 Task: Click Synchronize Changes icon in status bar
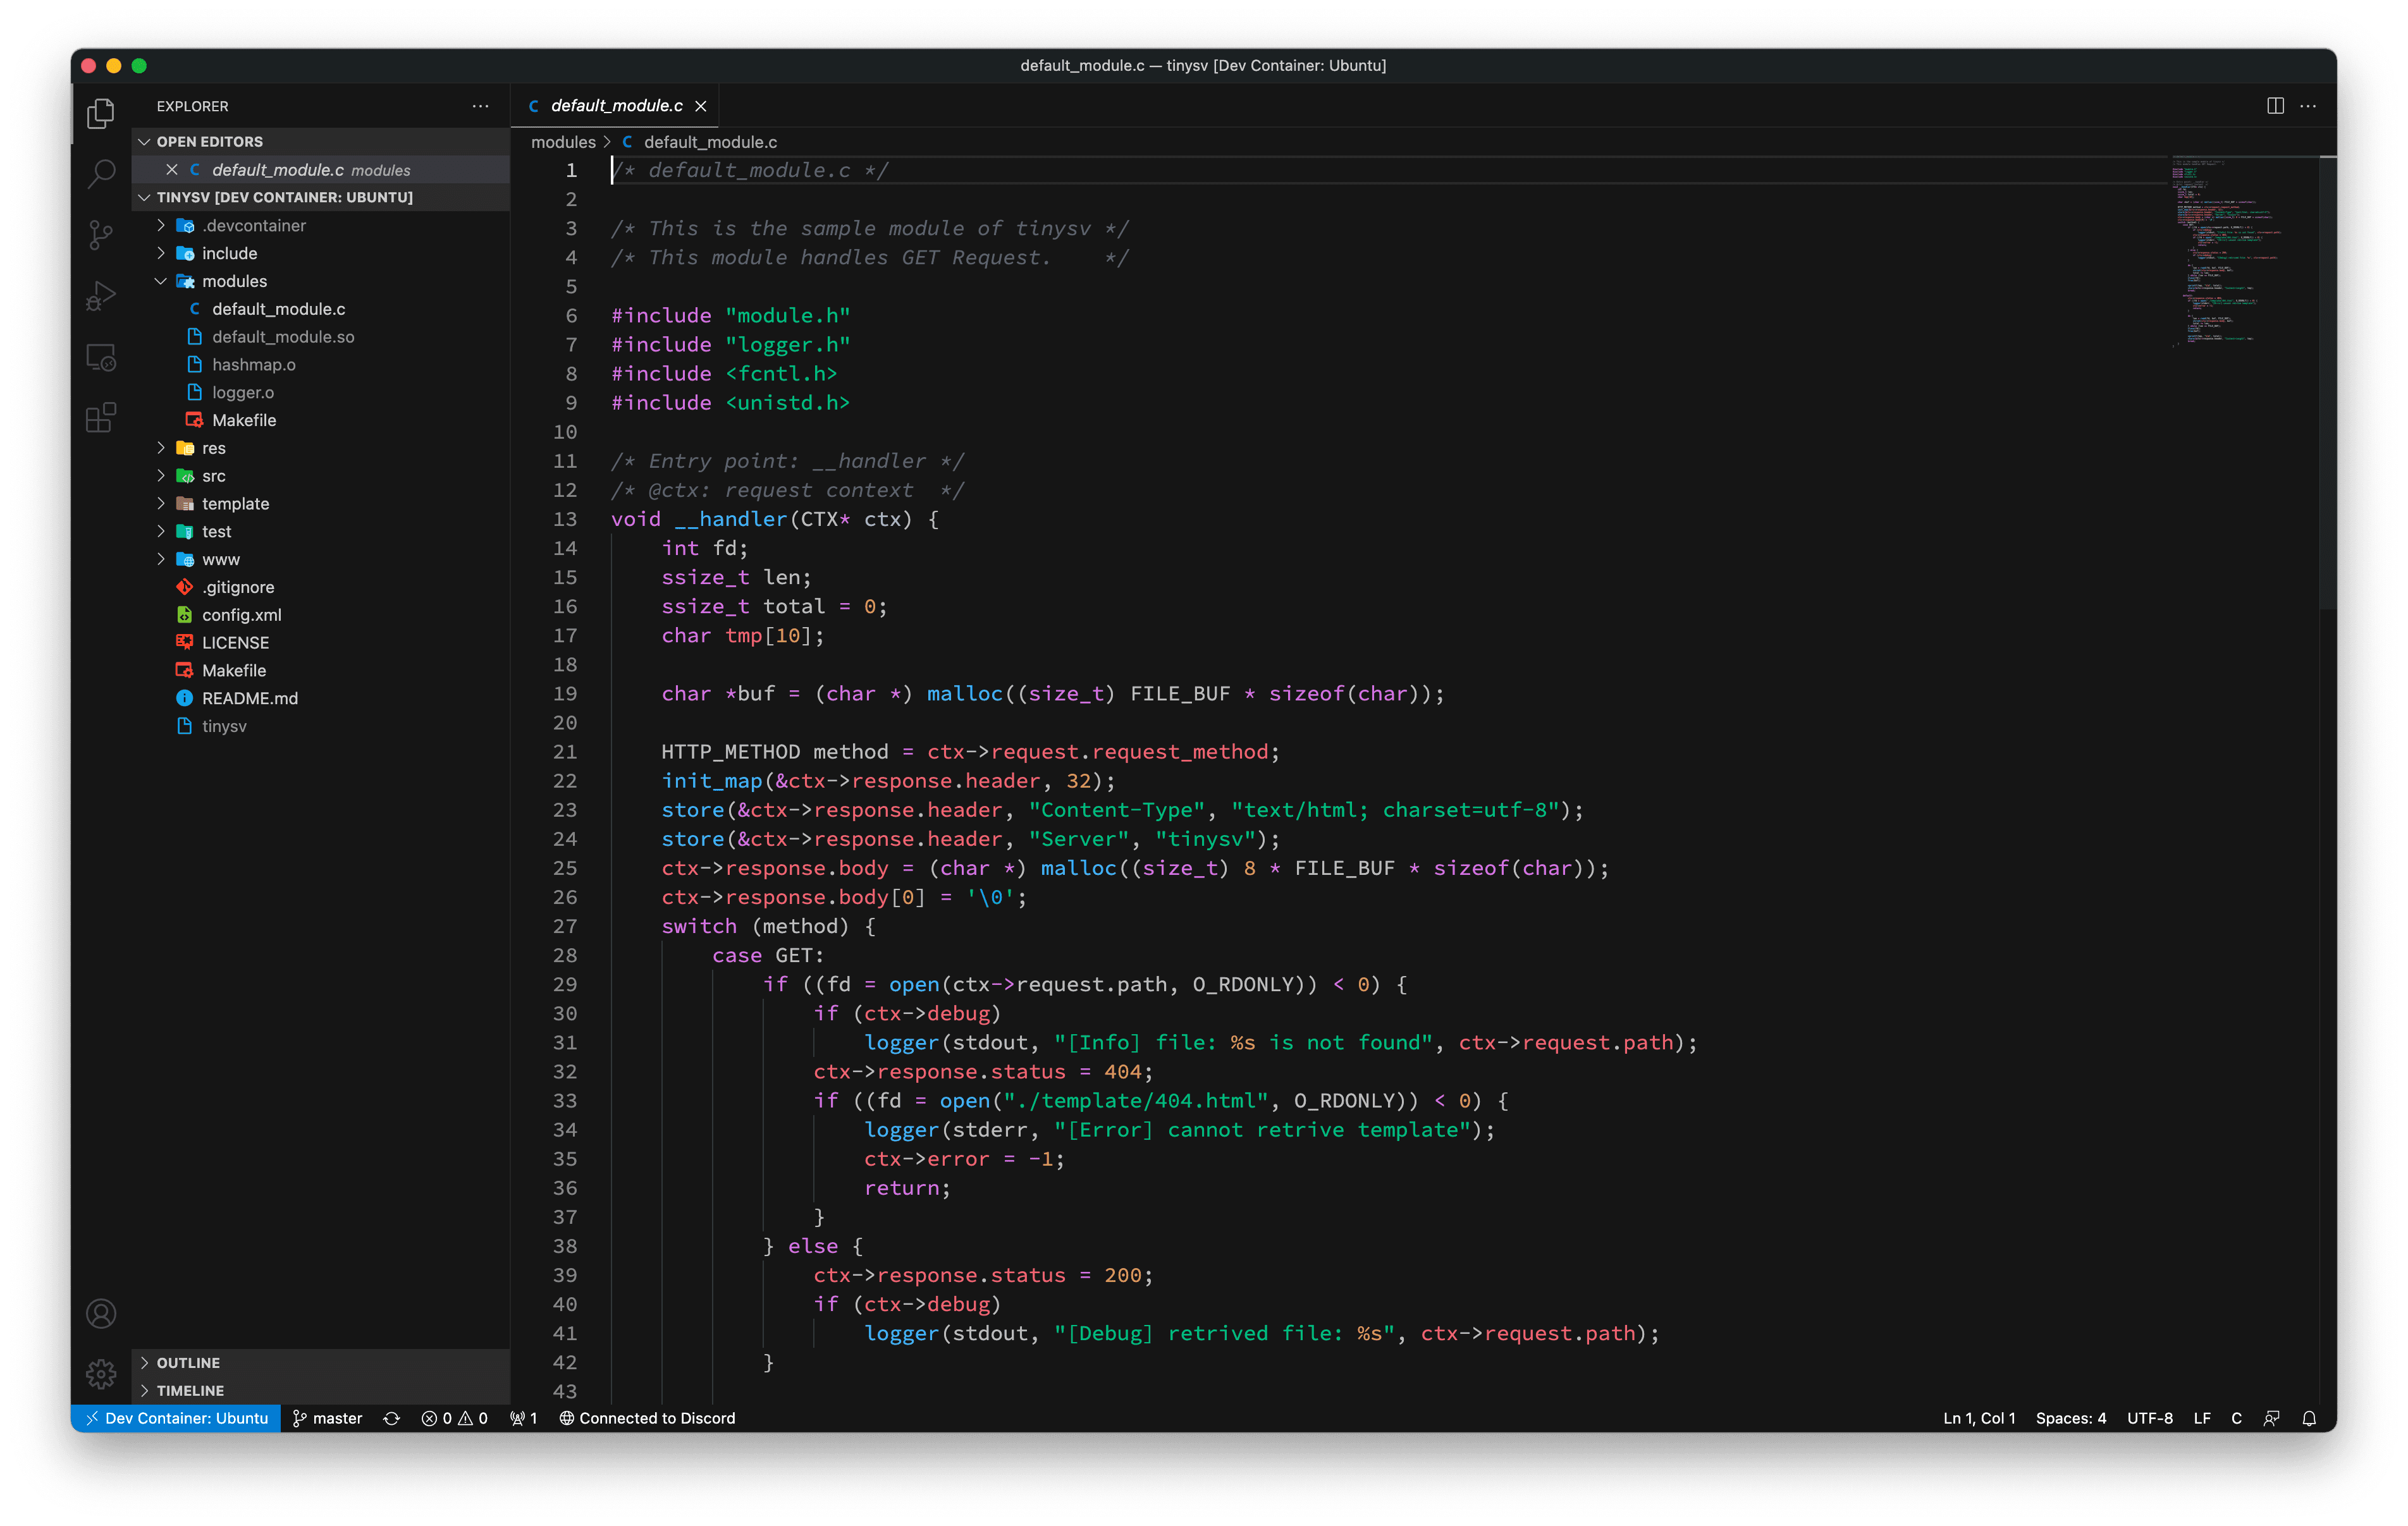[392, 1418]
